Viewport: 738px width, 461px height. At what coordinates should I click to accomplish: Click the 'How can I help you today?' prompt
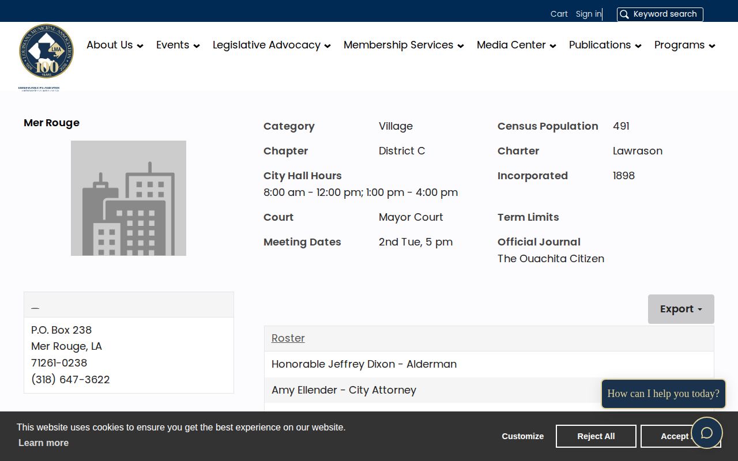[664, 394]
